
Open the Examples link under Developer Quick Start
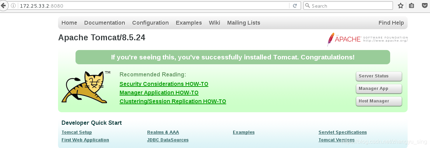(244, 132)
